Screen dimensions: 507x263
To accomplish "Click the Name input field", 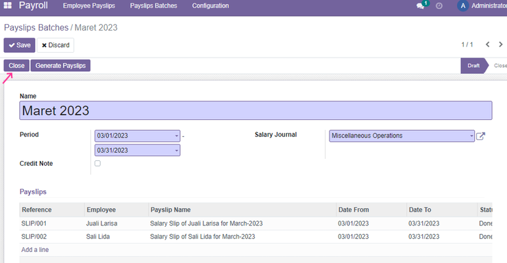I will (256, 110).
